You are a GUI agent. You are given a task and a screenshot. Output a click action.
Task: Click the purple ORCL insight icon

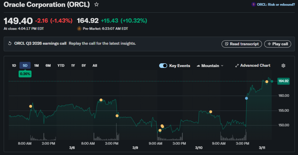click(x=253, y=5)
